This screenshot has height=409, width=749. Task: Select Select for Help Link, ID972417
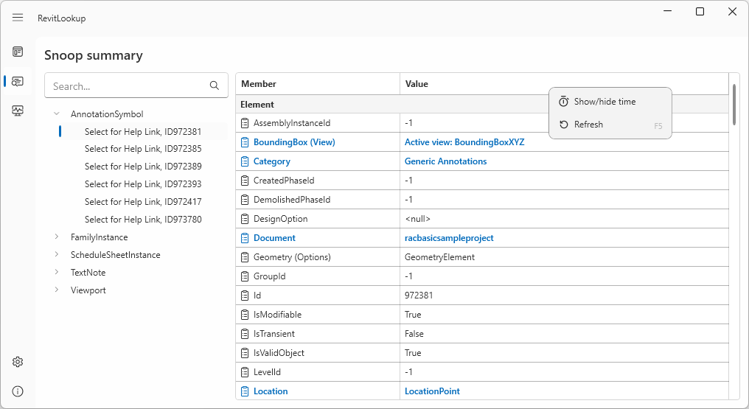143,201
